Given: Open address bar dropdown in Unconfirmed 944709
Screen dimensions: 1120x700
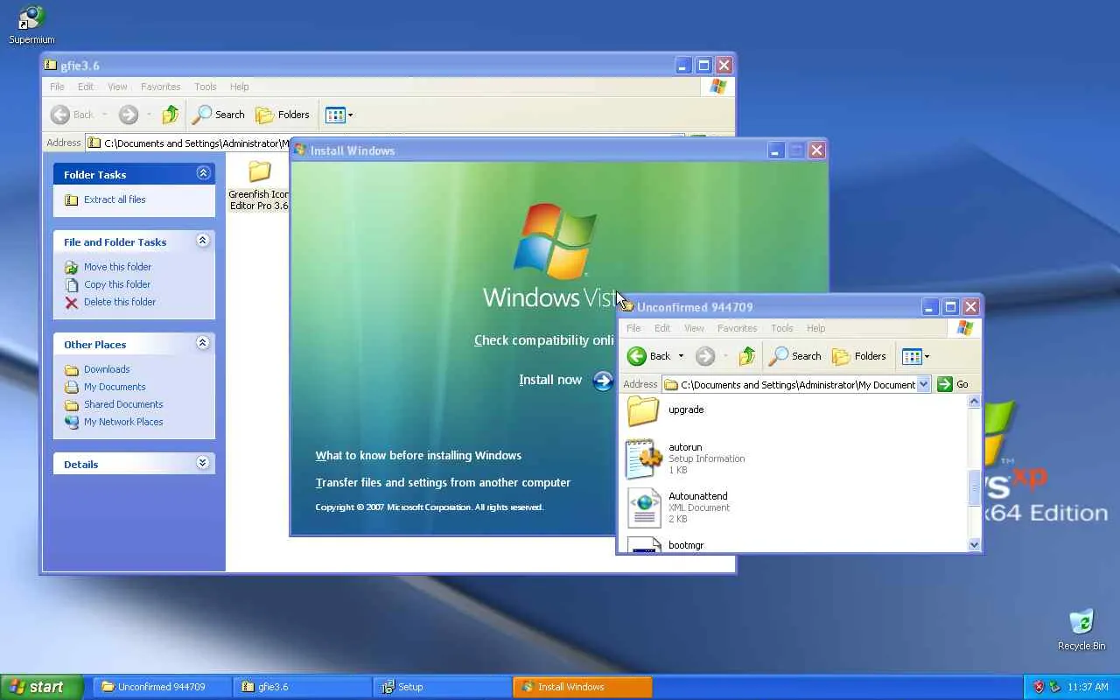Looking at the screenshot, I should point(923,384).
